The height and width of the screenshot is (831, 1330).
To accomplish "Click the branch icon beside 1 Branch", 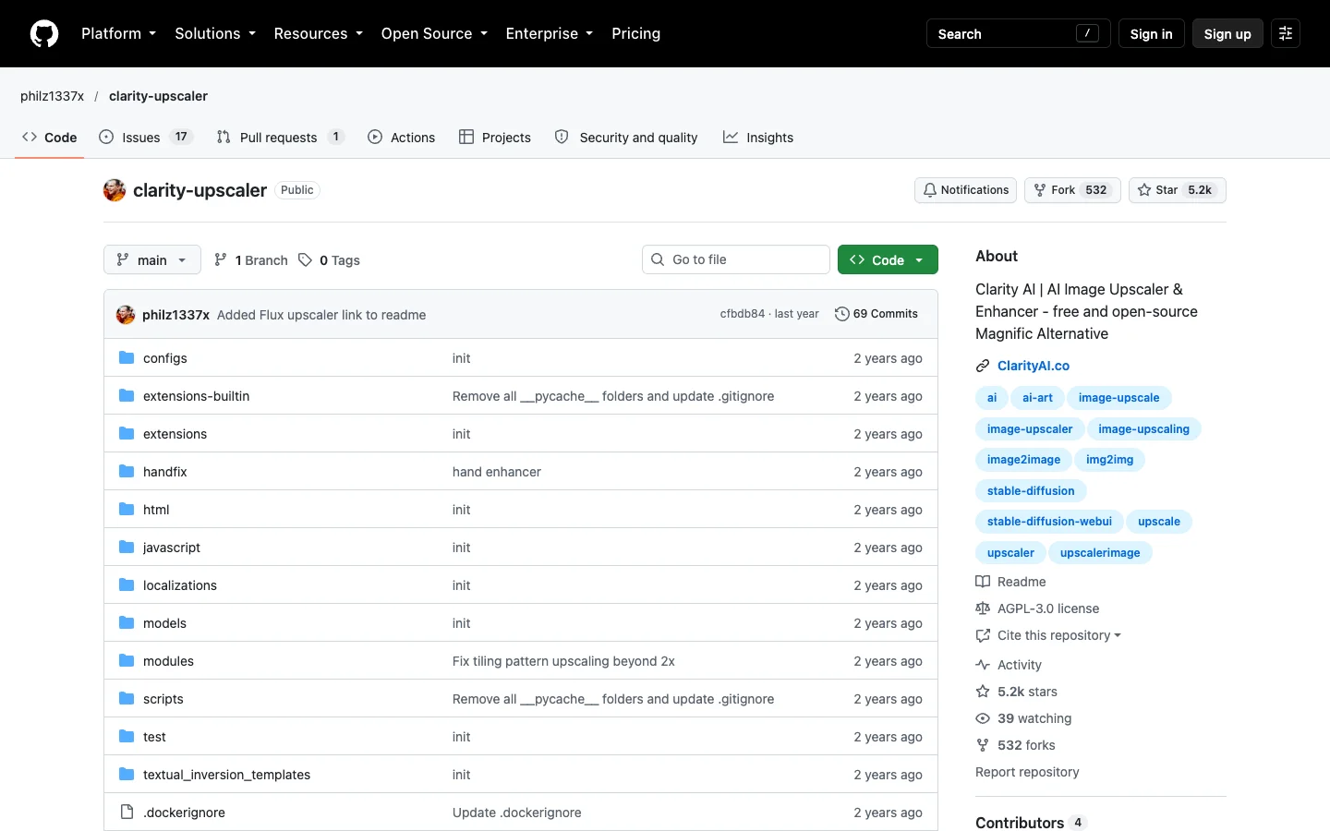I will point(220,260).
